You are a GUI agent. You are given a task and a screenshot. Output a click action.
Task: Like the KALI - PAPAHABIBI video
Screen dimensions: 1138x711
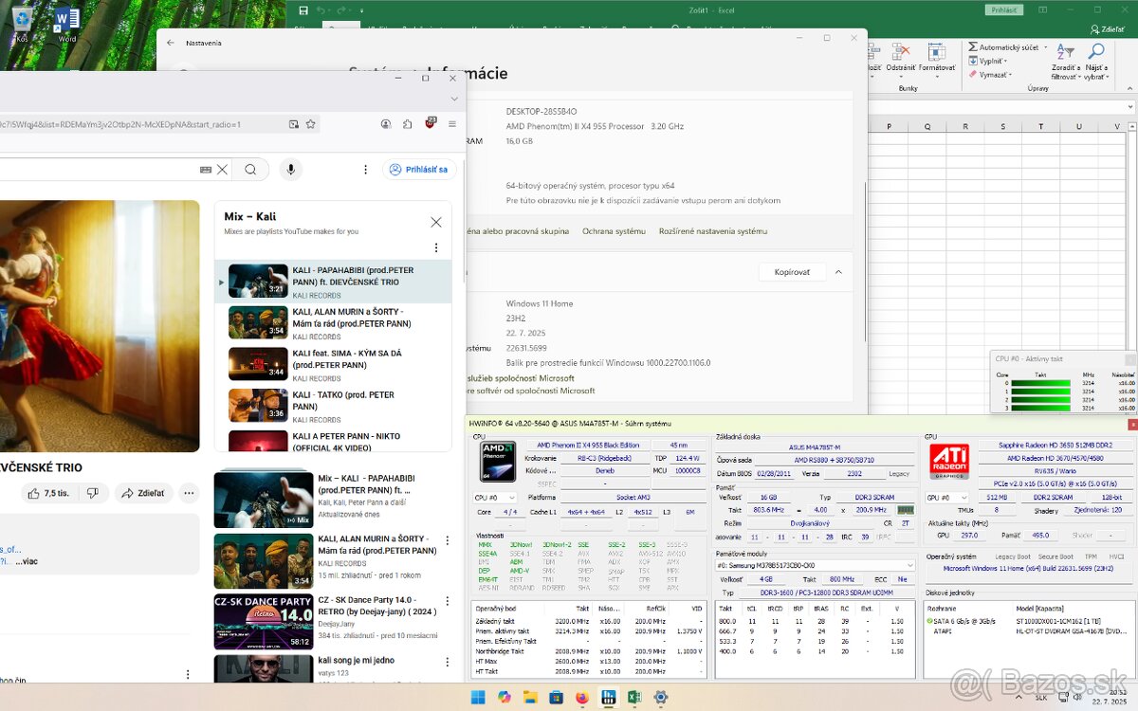(33, 493)
